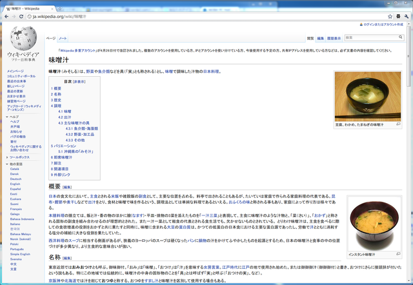This screenshot has width=413, height=285.
Task: Collapse the ヘルプ sidebar section
Action: tap(7, 117)
